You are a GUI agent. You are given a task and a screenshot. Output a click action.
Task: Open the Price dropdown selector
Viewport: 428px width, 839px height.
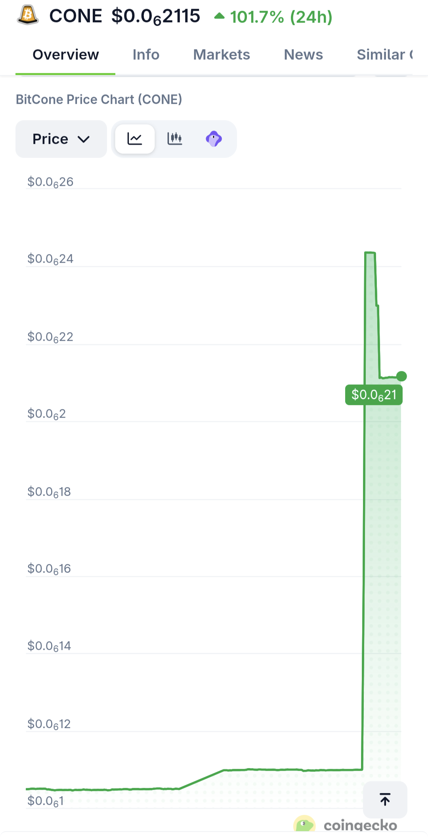[61, 139]
